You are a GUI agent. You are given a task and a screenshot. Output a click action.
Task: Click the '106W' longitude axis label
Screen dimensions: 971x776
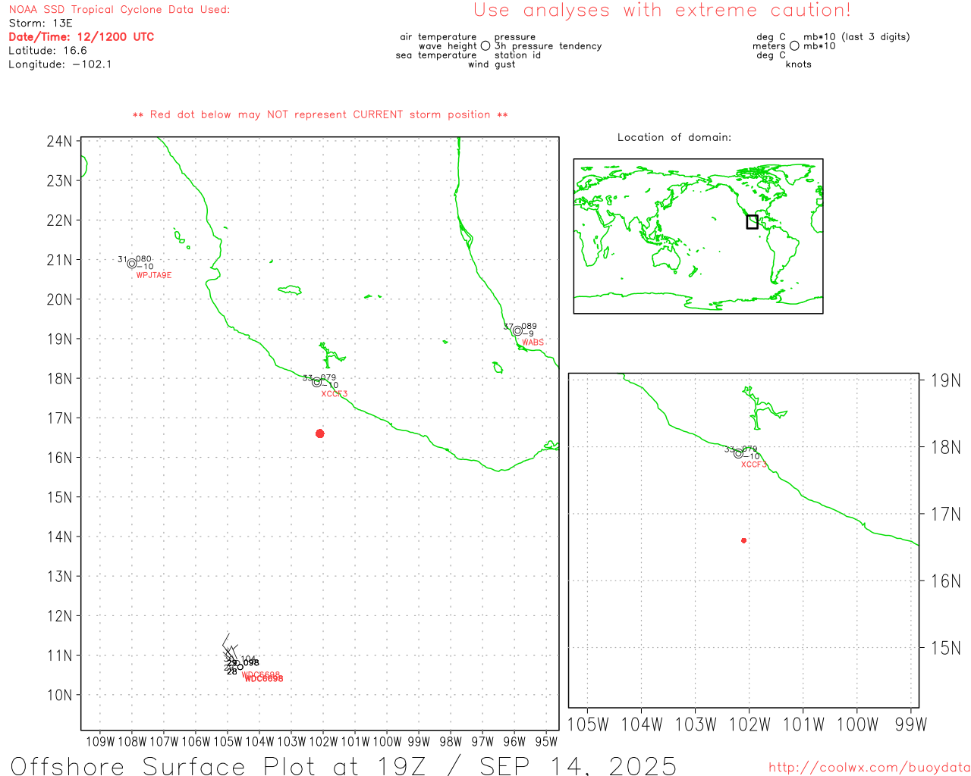(196, 742)
